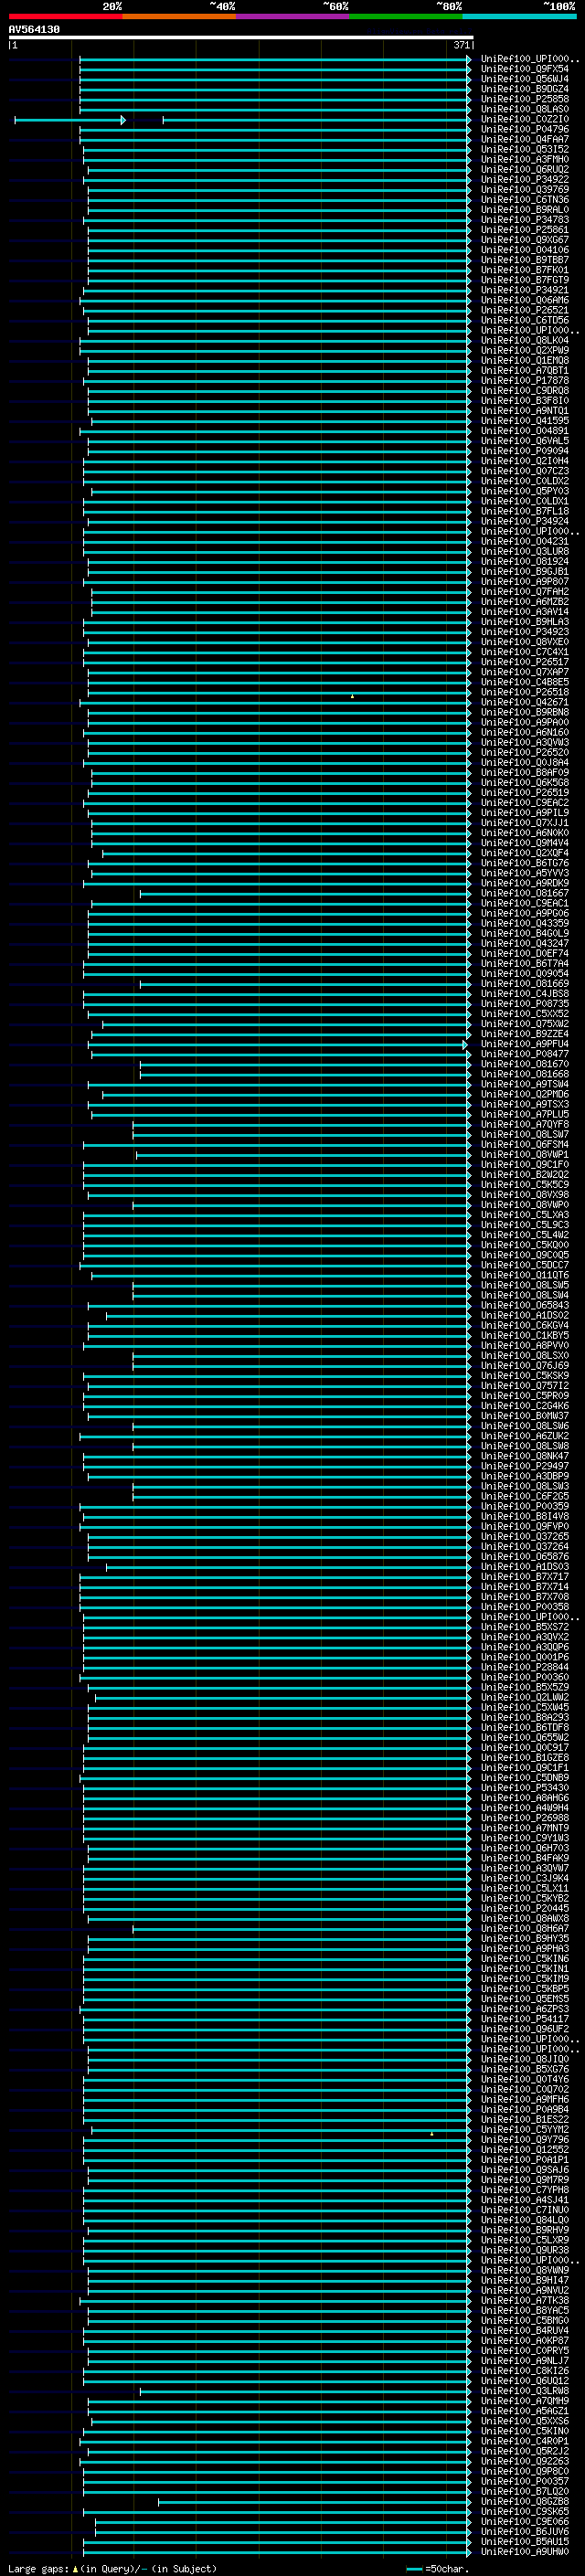The image size is (585, 2576).
Task: Select label UniRef100_A3FMH0
Action: [525, 159]
